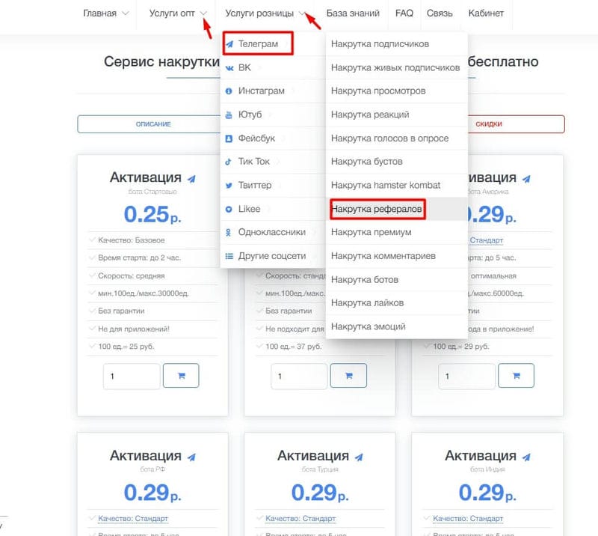Click cart icon on 0.25р. card

pyautogui.click(x=181, y=376)
